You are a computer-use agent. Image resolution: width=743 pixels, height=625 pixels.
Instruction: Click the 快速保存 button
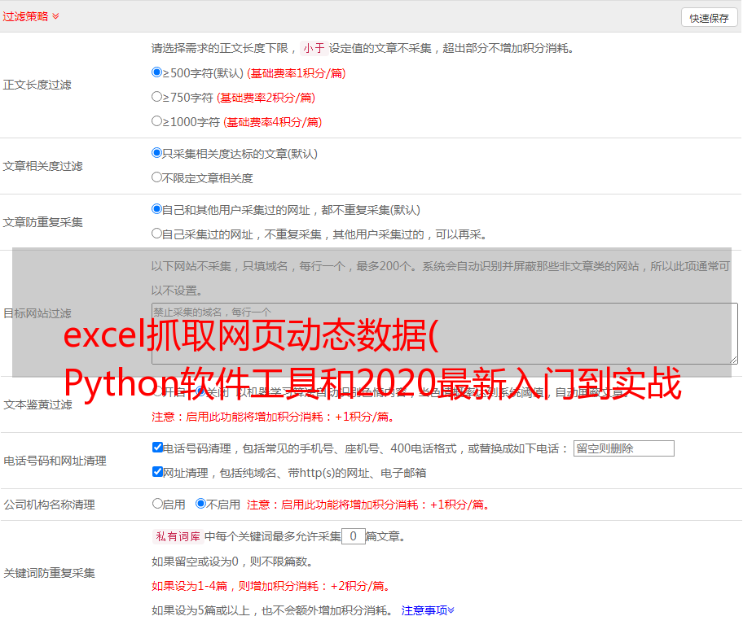click(709, 18)
